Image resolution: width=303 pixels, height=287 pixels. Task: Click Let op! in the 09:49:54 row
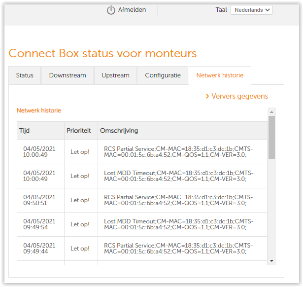(x=80, y=224)
